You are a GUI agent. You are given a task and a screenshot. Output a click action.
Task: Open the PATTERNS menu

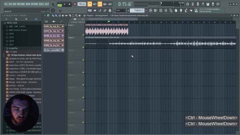click(x=21, y=4)
